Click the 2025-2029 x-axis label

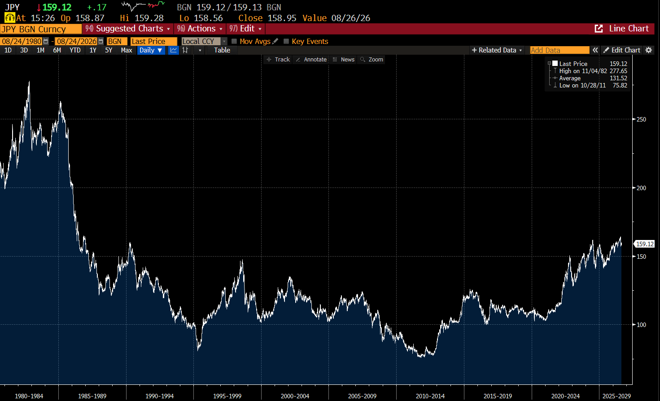[x=616, y=396]
